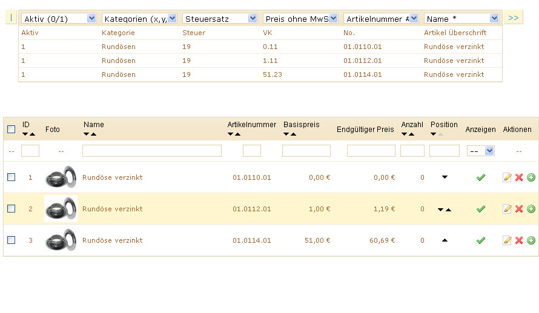Delete product 01.0112.01 using red X
The width and height of the screenshot is (539, 313).
click(519, 209)
